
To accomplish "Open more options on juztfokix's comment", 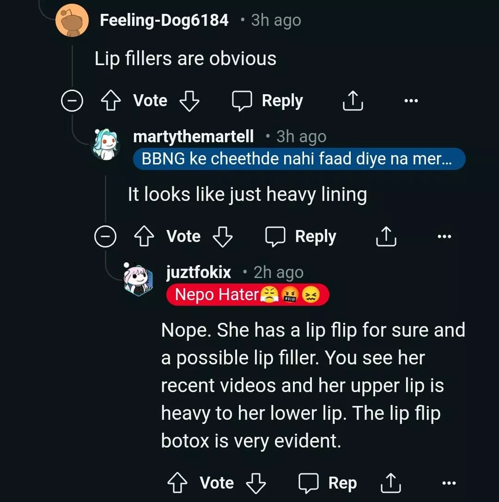I will click(x=448, y=483).
